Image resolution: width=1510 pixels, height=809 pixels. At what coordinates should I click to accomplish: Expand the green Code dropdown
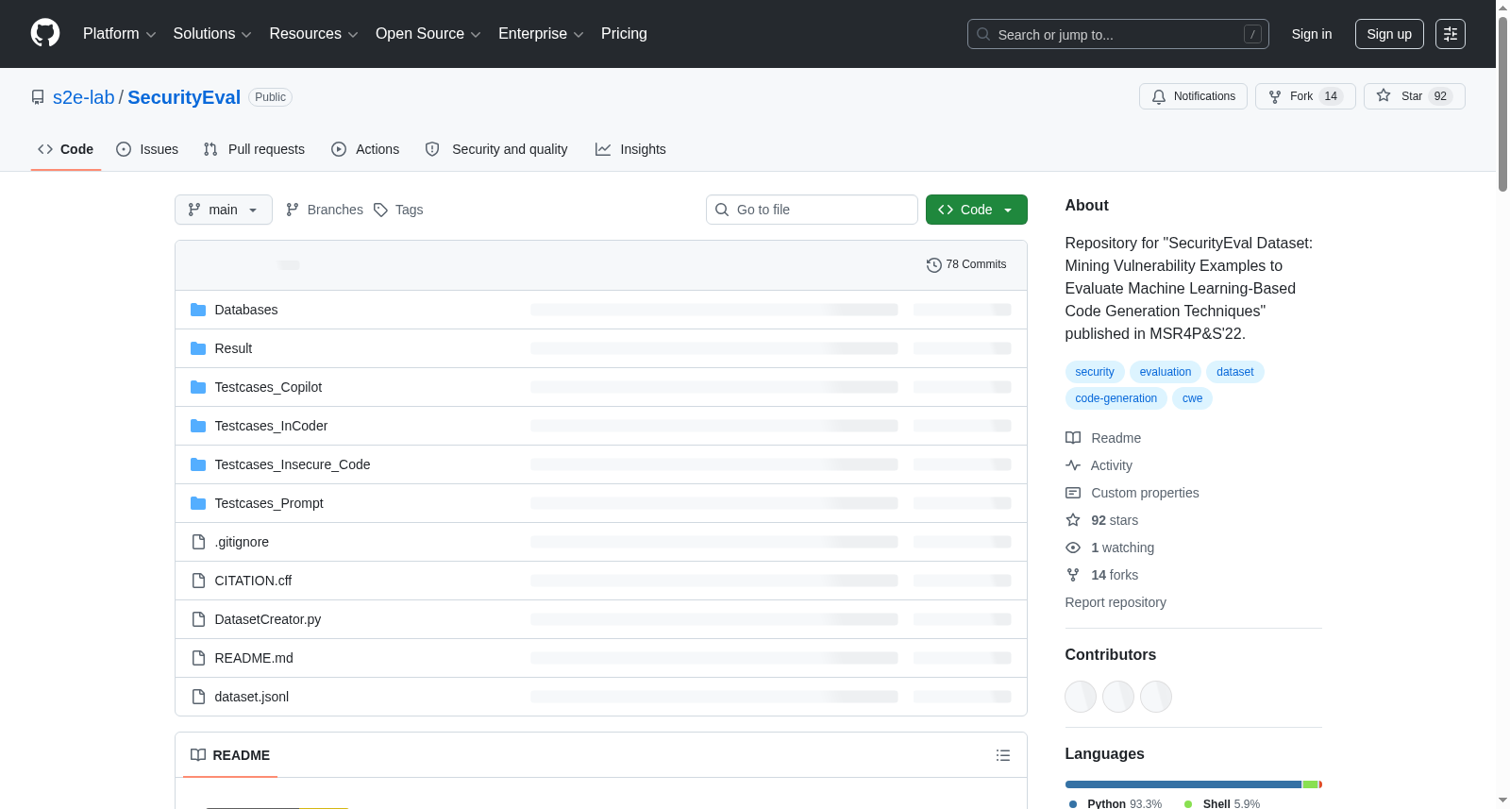pos(976,210)
